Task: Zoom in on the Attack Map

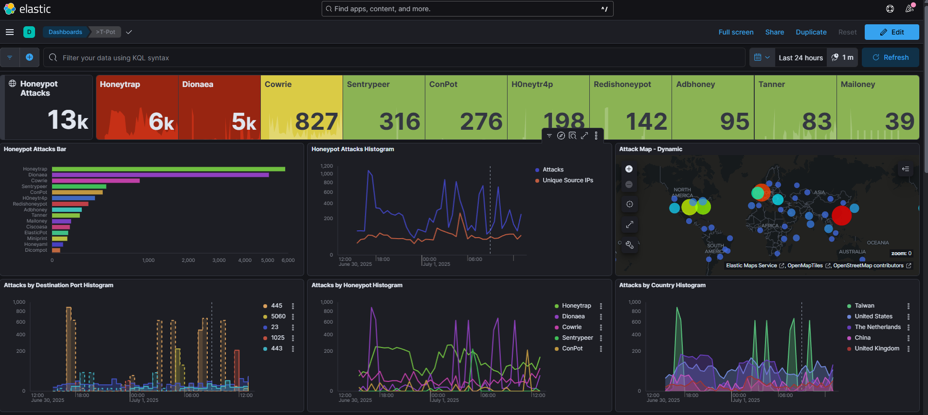Action: tap(629, 169)
